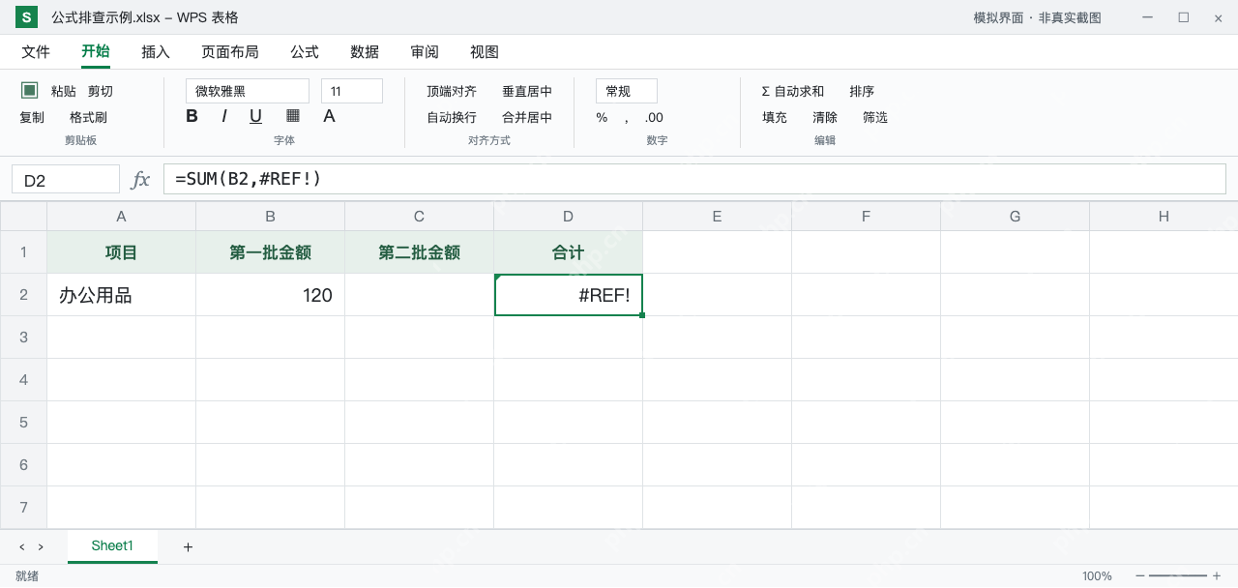Toggle 自动换行 wrap text
Image resolution: width=1238 pixels, height=588 pixels.
452,117
